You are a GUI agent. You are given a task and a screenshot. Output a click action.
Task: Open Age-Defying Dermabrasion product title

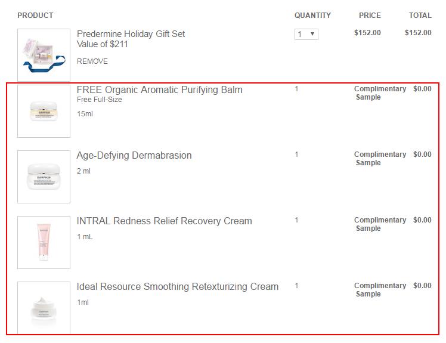tap(134, 156)
